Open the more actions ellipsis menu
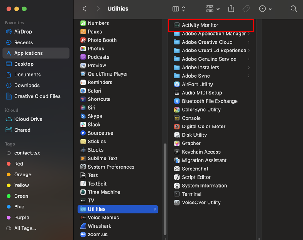 click(265, 9)
